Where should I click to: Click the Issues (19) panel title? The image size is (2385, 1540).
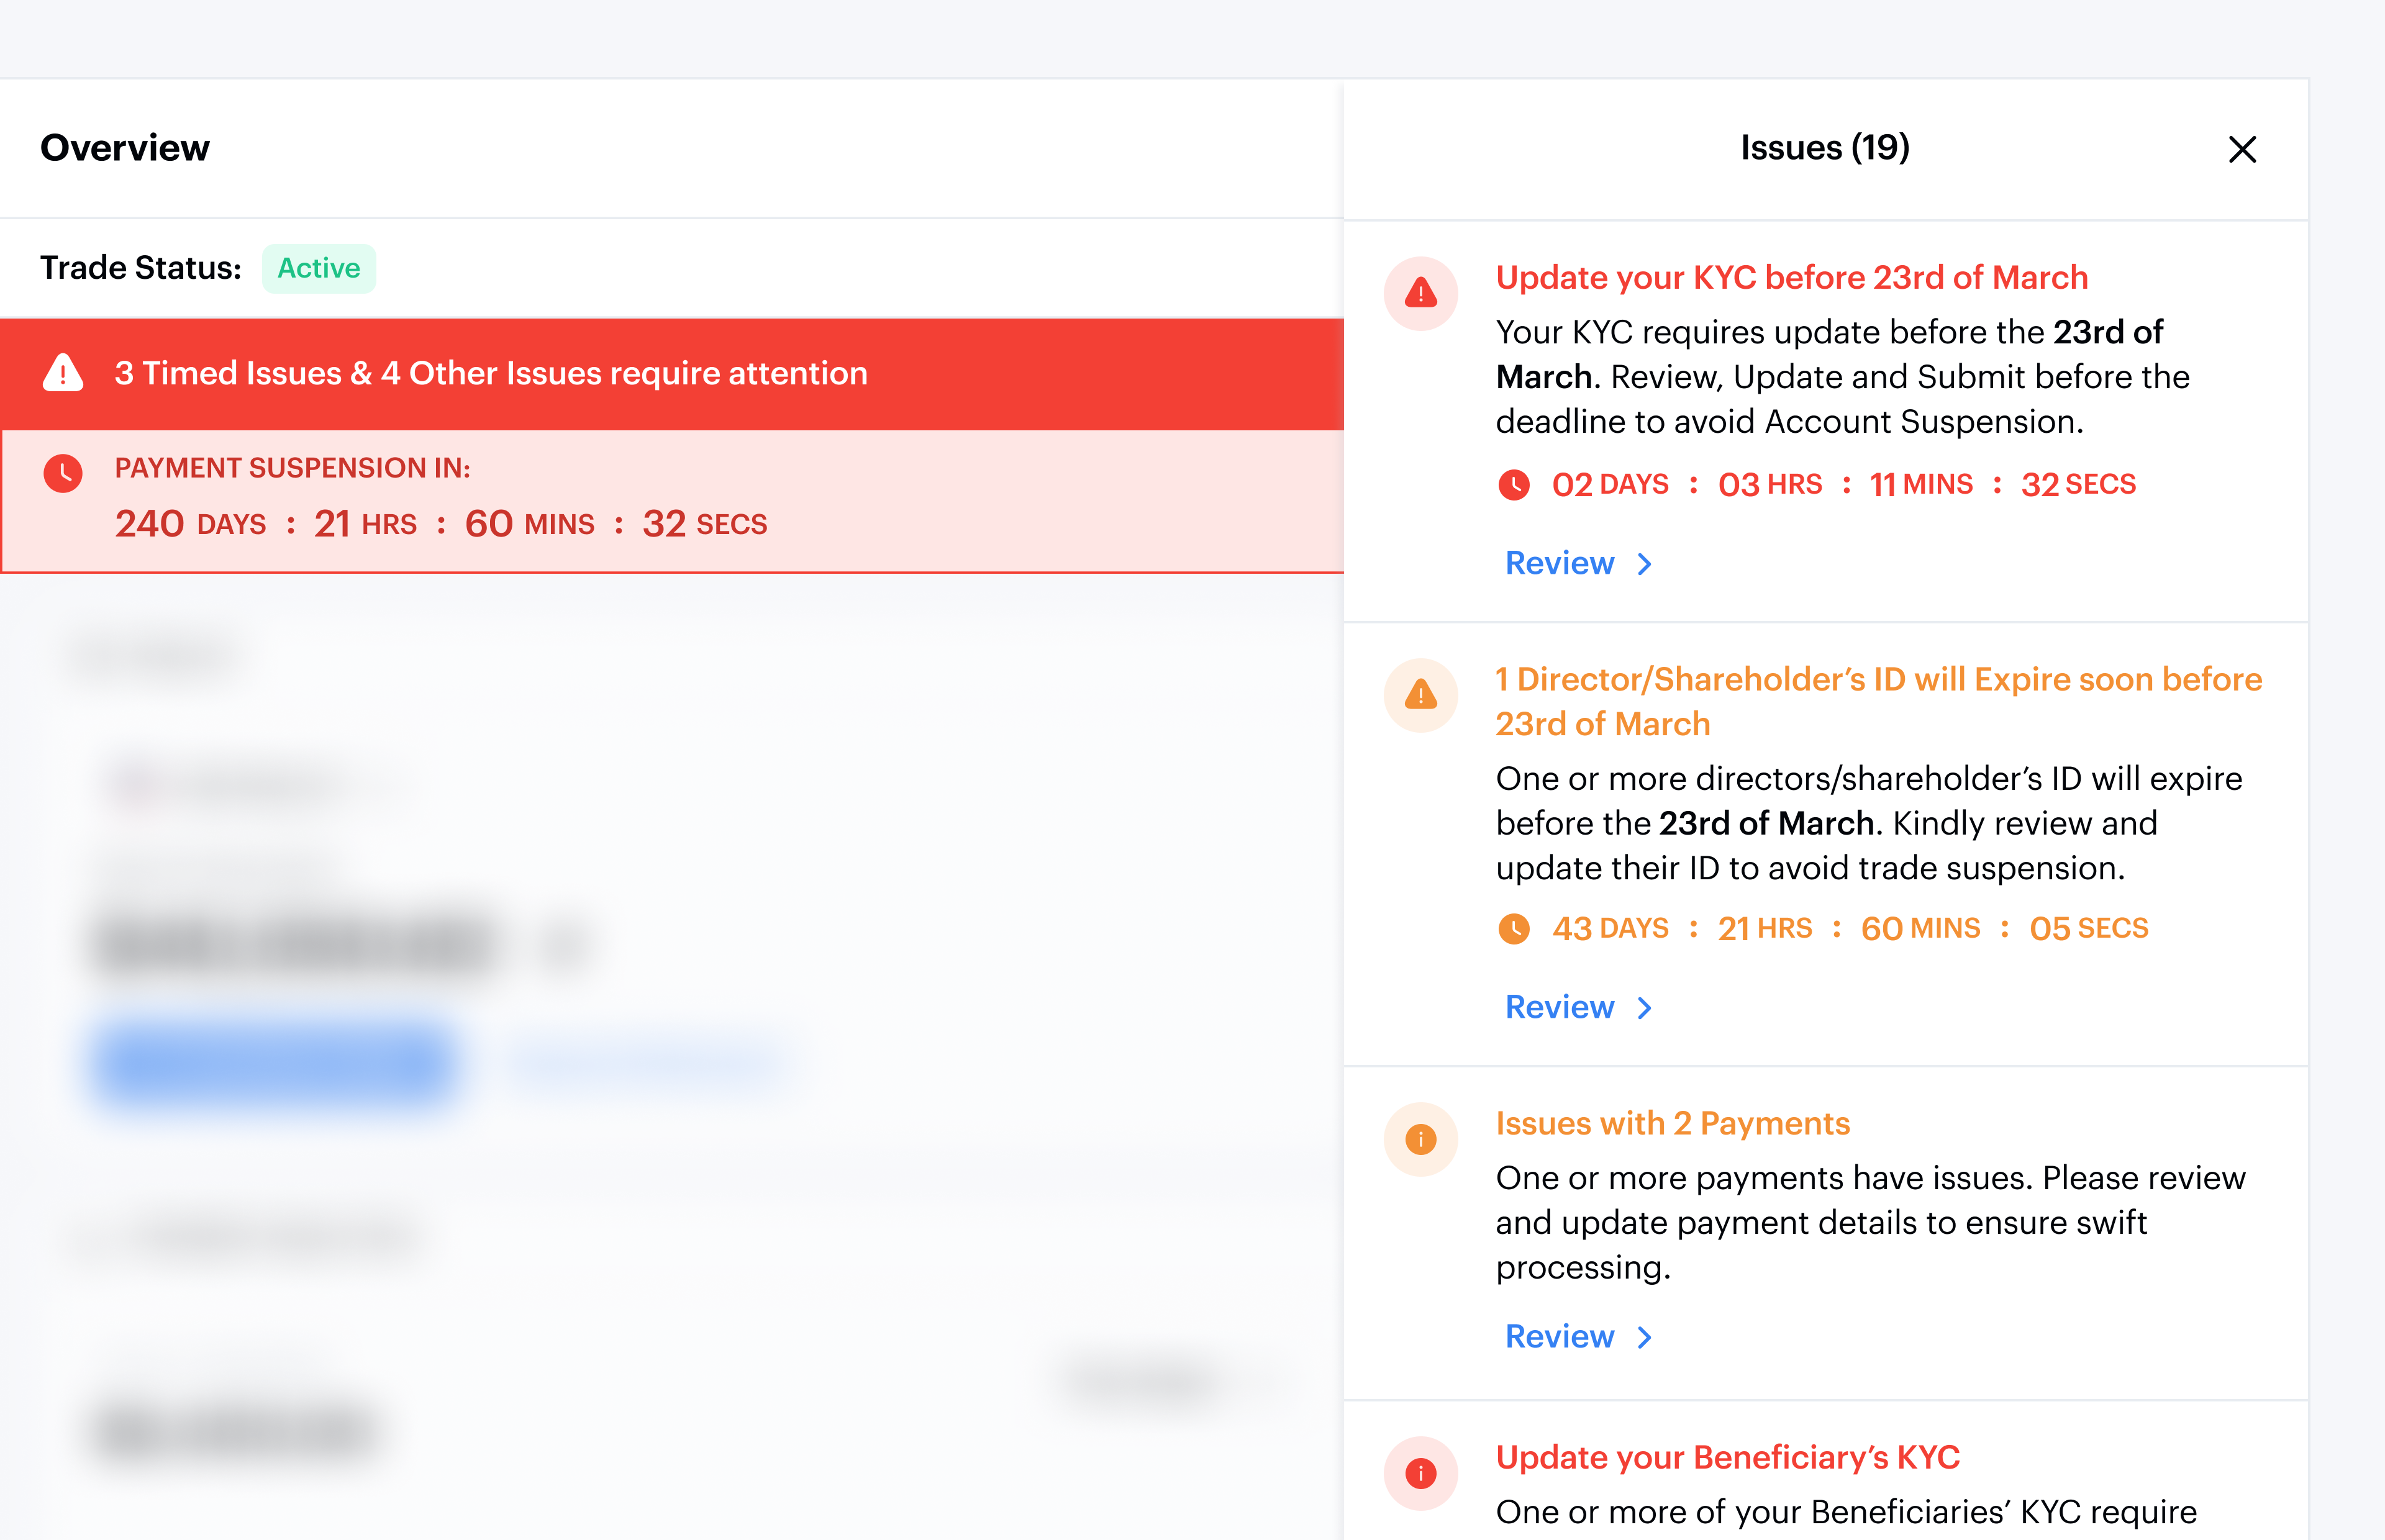(1825, 148)
